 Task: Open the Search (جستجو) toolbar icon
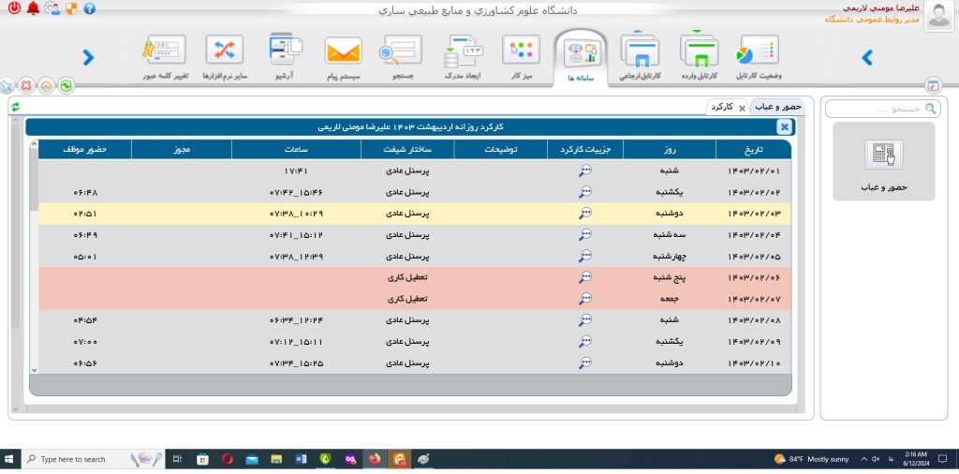[x=402, y=52]
